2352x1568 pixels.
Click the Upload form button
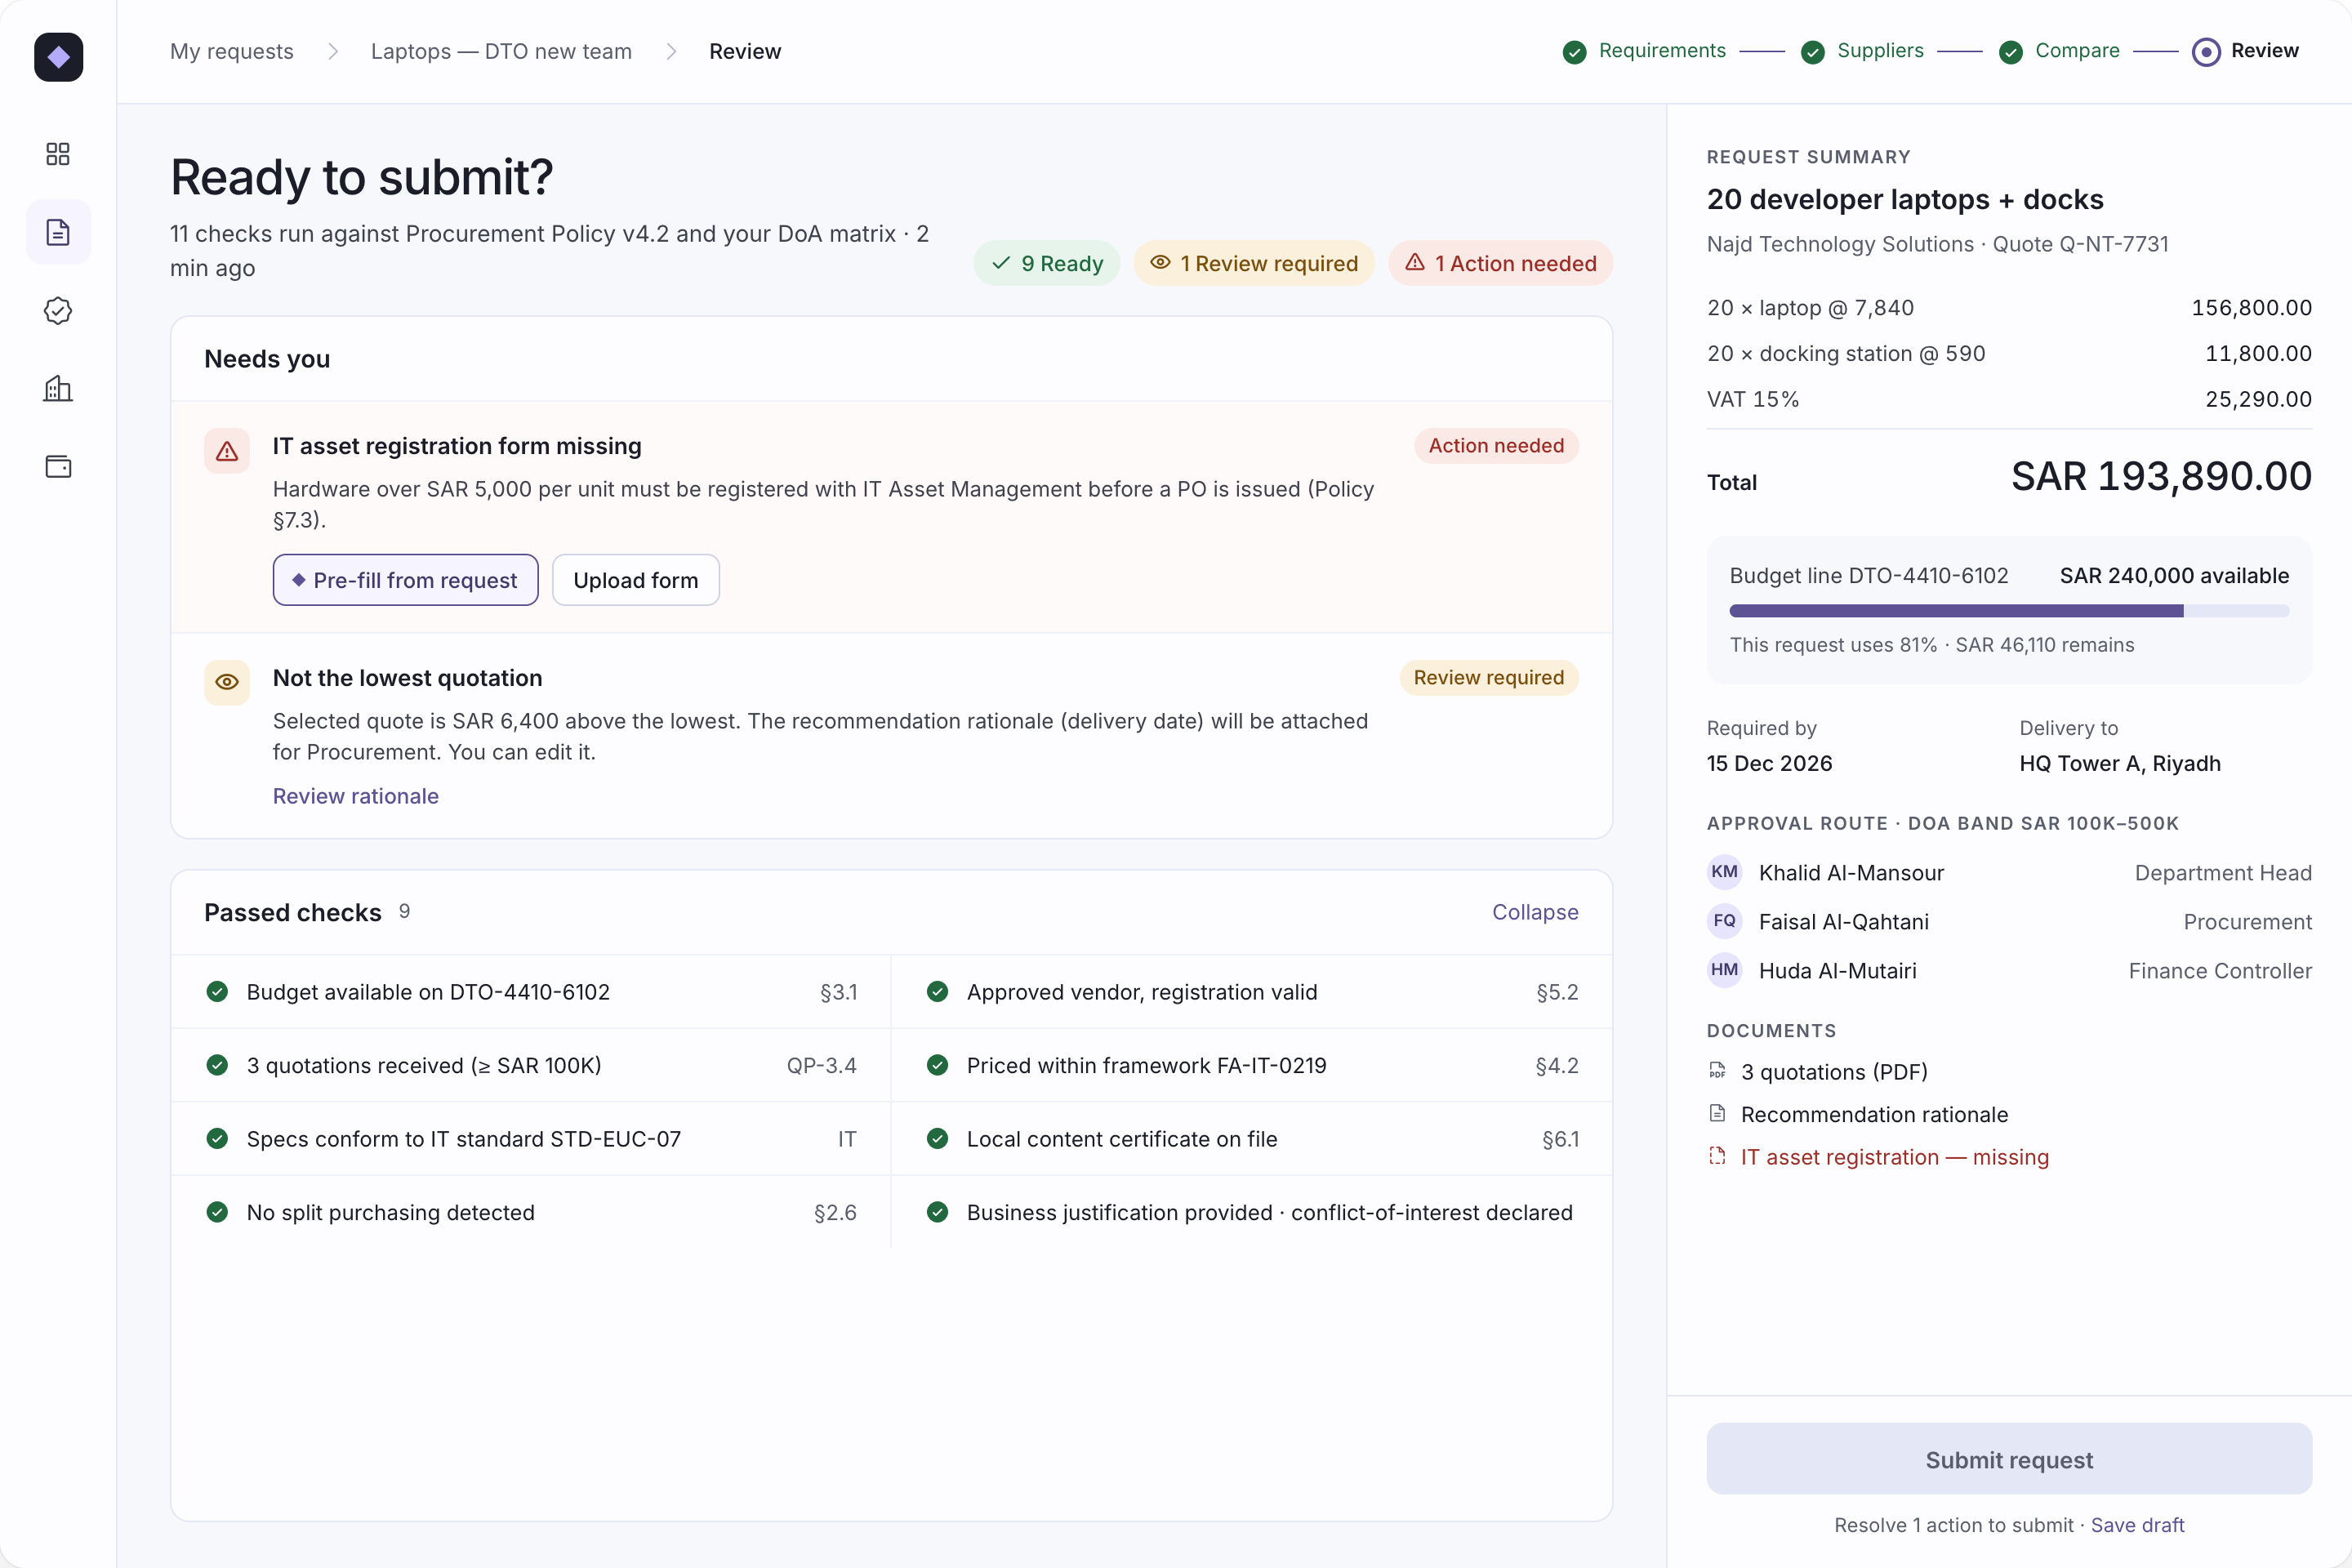[x=636, y=580]
